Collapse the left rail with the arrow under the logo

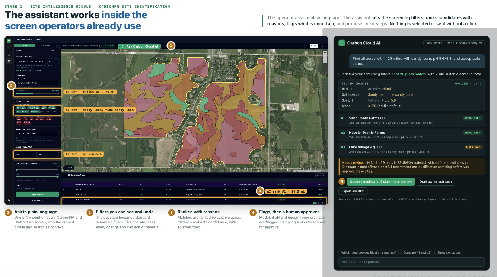tap(9, 45)
